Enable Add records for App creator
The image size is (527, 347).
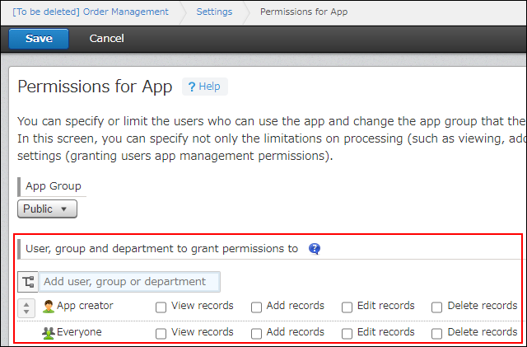[x=257, y=307]
